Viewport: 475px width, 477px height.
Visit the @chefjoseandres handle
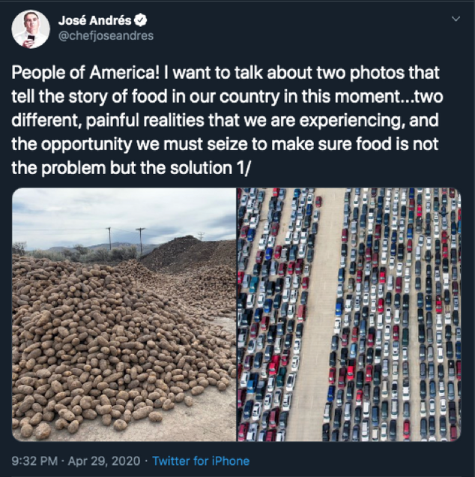click(106, 36)
